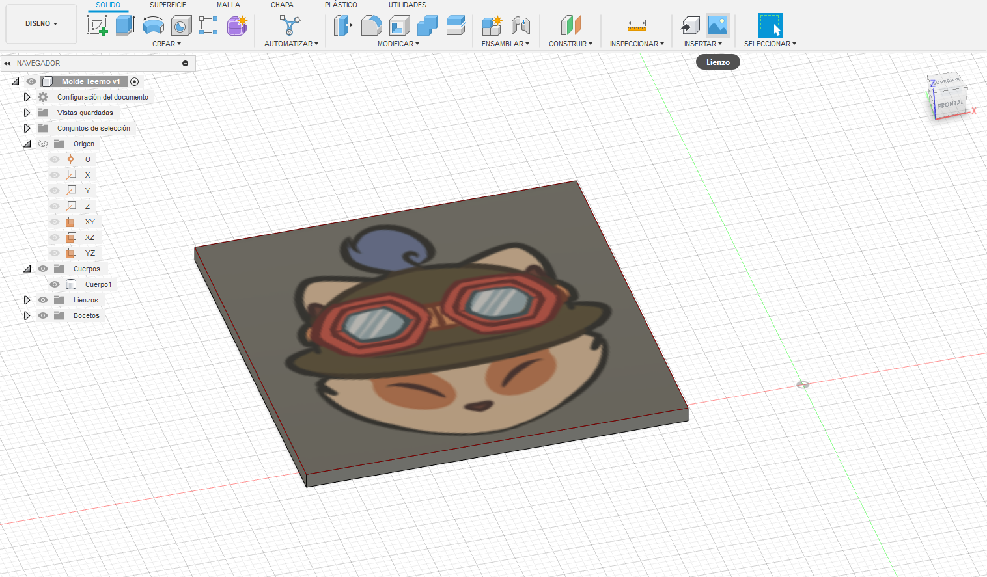The image size is (987, 577).
Task: Switch to the SUPERFICIE tab
Action: [167, 5]
